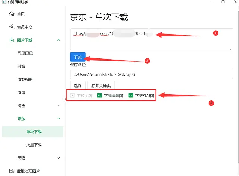Minimize the application window
The height and width of the screenshot is (176, 239).
point(211,2)
